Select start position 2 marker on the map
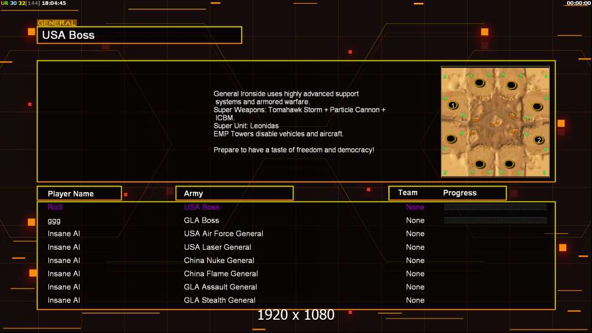 click(539, 140)
